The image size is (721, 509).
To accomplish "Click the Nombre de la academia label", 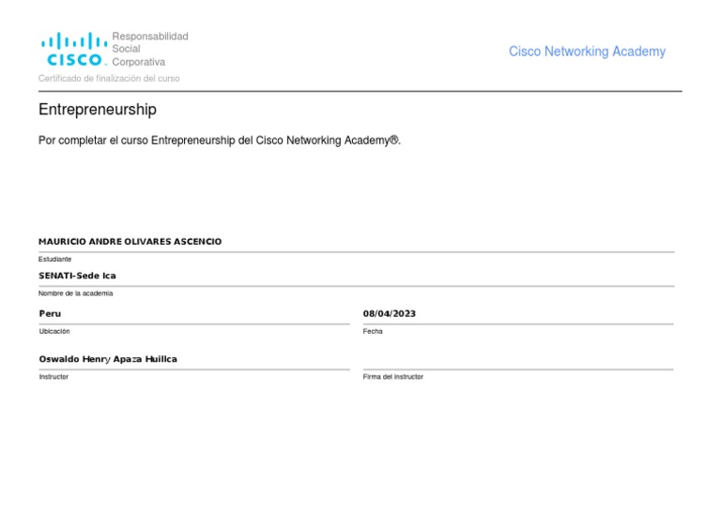I will [75, 293].
